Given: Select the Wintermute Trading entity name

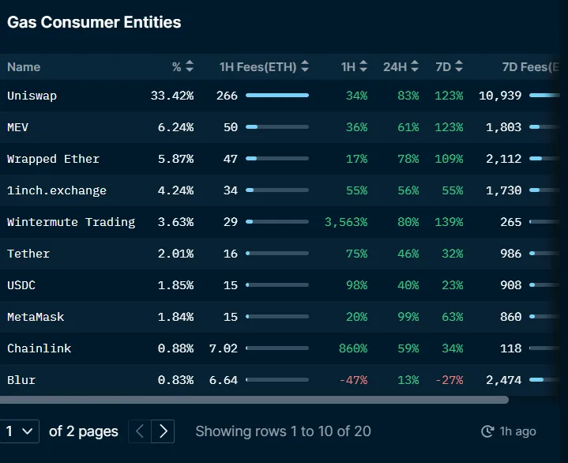Looking at the screenshot, I should (71, 222).
